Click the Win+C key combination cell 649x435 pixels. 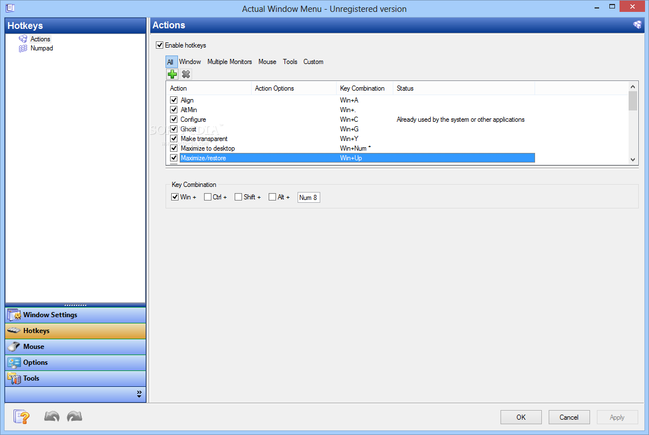tap(349, 120)
